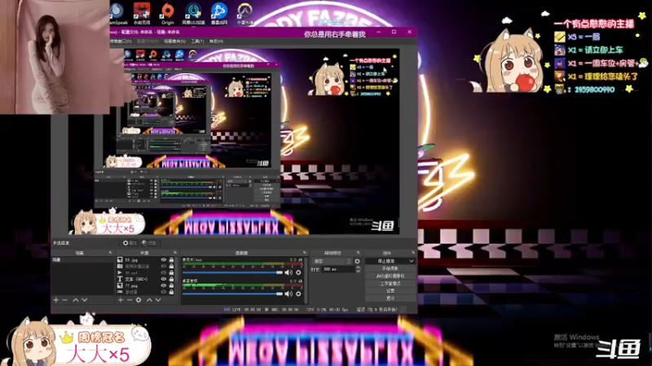This screenshot has width=652, height=366.
Task: Move the scene up with the up arrow
Action: (76, 299)
